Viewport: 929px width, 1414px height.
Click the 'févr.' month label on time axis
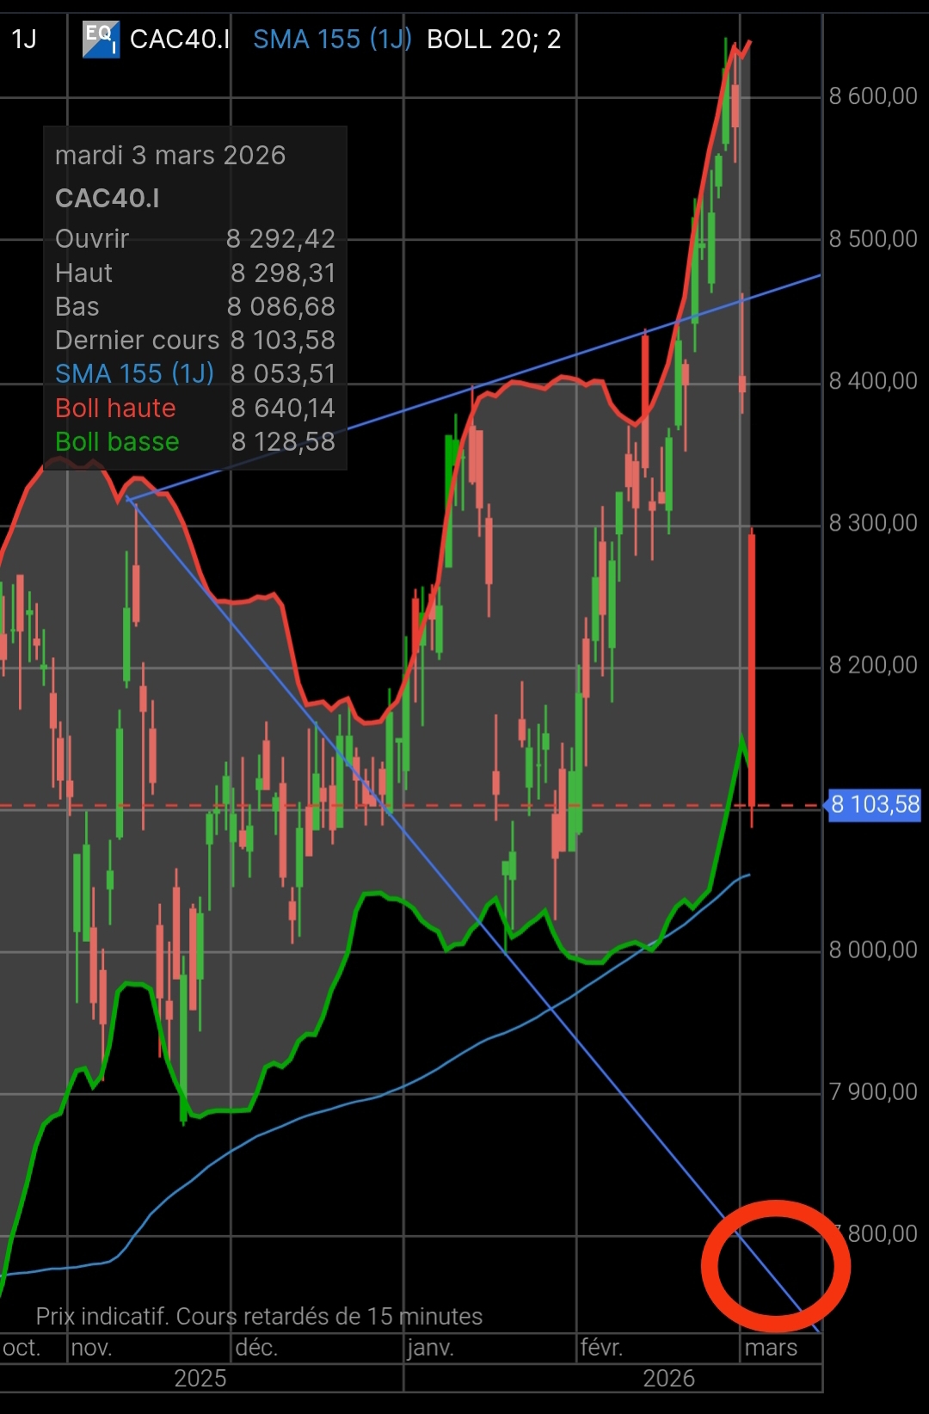tap(601, 1347)
